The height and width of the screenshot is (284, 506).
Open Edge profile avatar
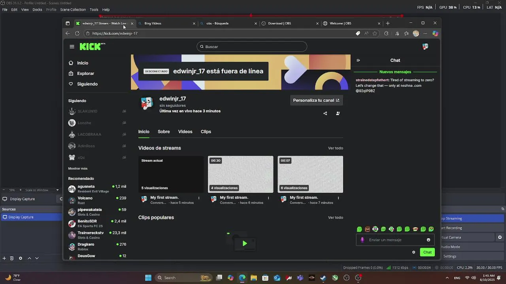(416, 34)
